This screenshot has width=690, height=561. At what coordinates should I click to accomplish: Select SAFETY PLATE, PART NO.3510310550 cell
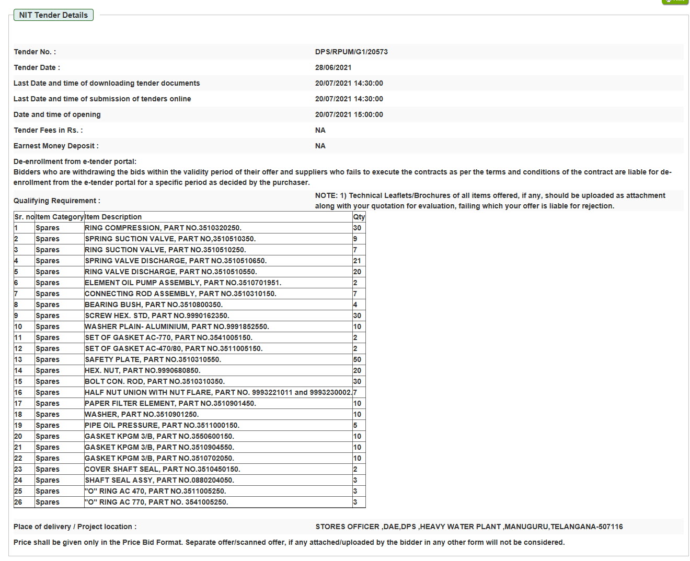coord(218,359)
